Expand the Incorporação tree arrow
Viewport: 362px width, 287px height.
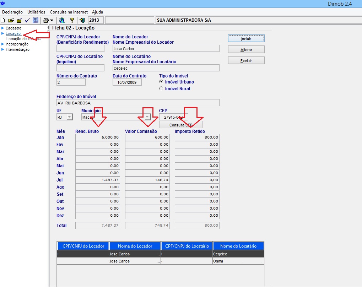3,44
